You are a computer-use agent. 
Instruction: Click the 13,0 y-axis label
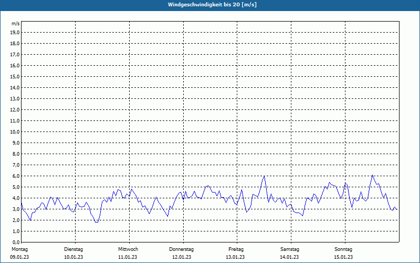15,98
